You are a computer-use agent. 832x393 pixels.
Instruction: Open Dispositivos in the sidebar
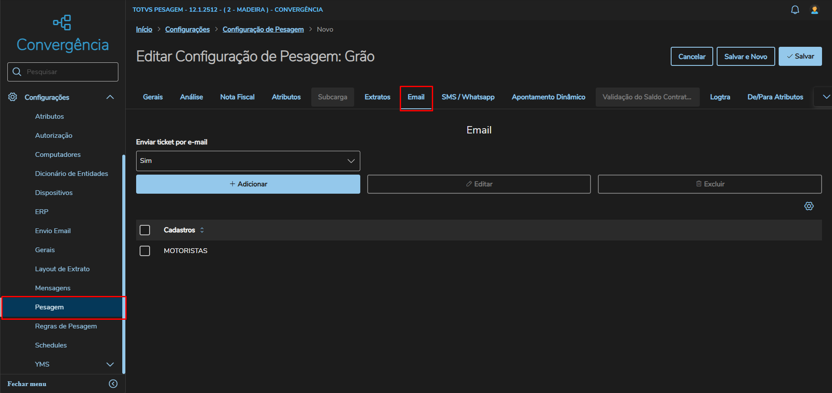(54, 193)
